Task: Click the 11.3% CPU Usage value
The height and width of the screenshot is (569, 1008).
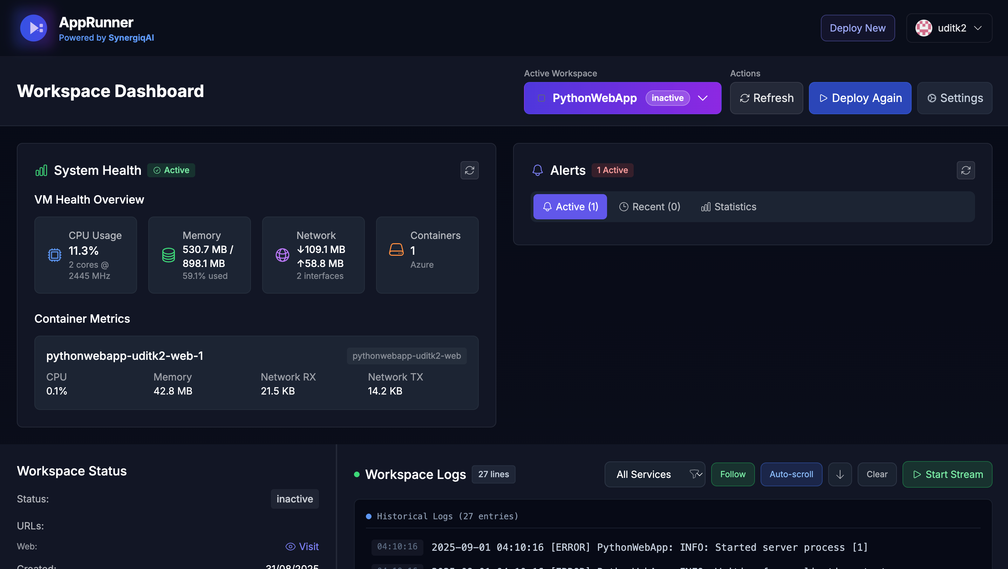Action: point(83,250)
